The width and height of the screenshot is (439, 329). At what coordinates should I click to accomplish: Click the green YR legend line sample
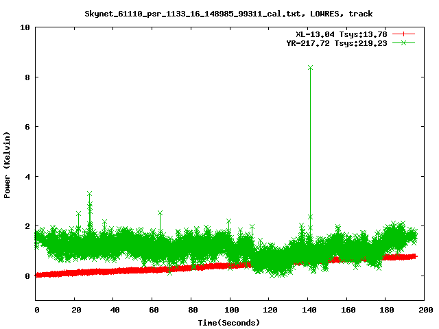coord(404,42)
